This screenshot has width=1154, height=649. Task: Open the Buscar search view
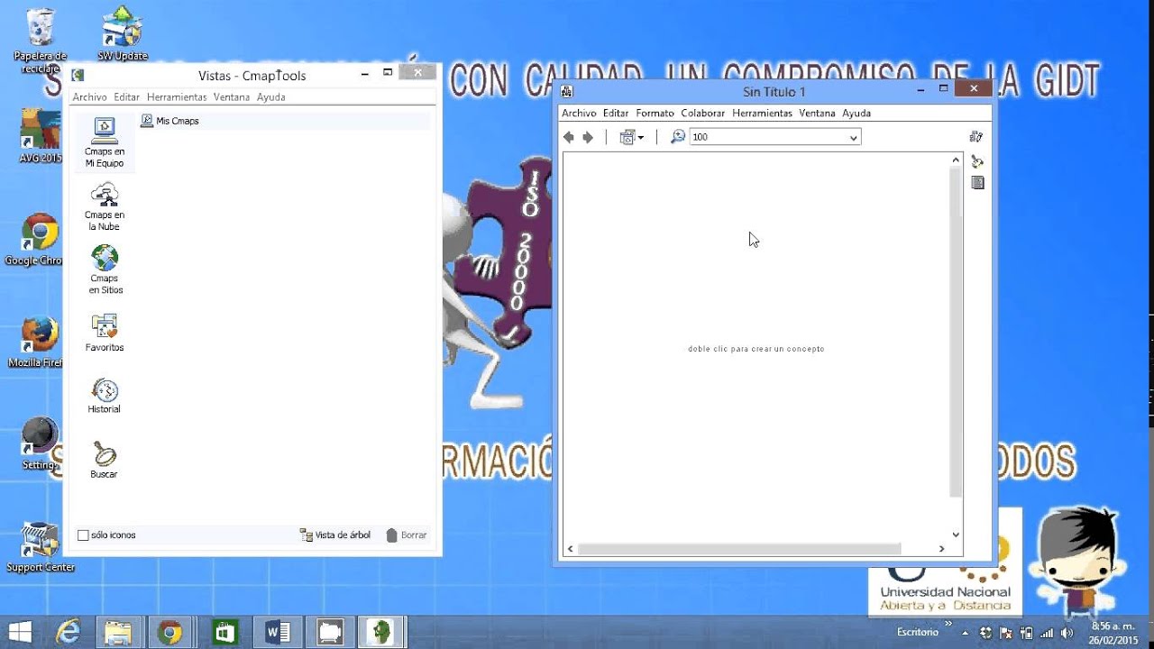[105, 460]
